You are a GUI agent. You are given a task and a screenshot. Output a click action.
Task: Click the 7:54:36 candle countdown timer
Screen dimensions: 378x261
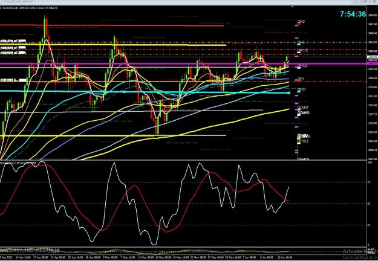click(x=353, y=14)
